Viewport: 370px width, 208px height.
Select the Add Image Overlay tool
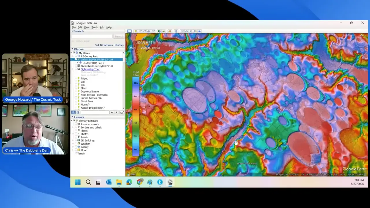click(x=149, y=31)
